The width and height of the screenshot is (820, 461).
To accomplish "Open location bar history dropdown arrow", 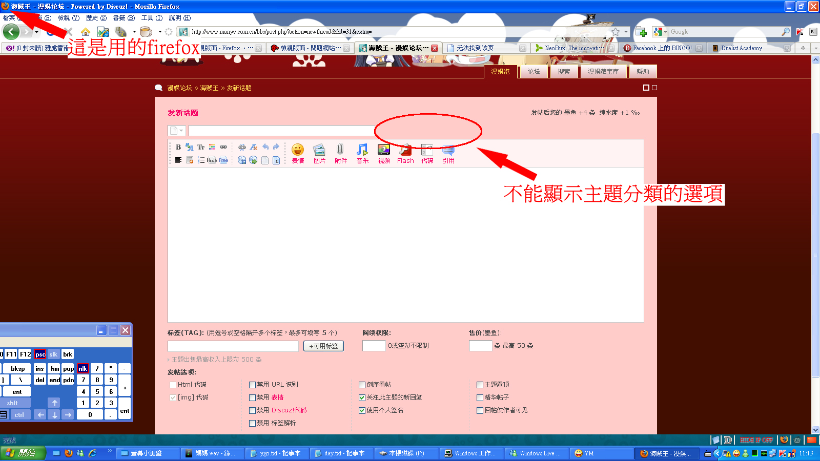I will pyautogui.click(x=626, y=32).
